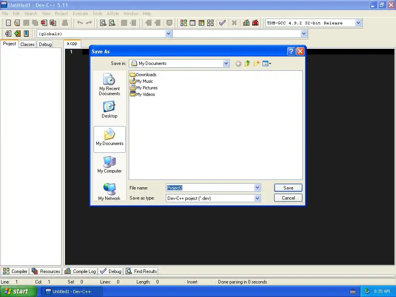Click the Replace magnifier toolbar icon

112,23
